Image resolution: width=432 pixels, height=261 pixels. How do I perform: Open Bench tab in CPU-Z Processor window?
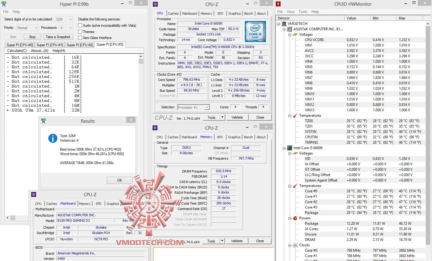249,13
